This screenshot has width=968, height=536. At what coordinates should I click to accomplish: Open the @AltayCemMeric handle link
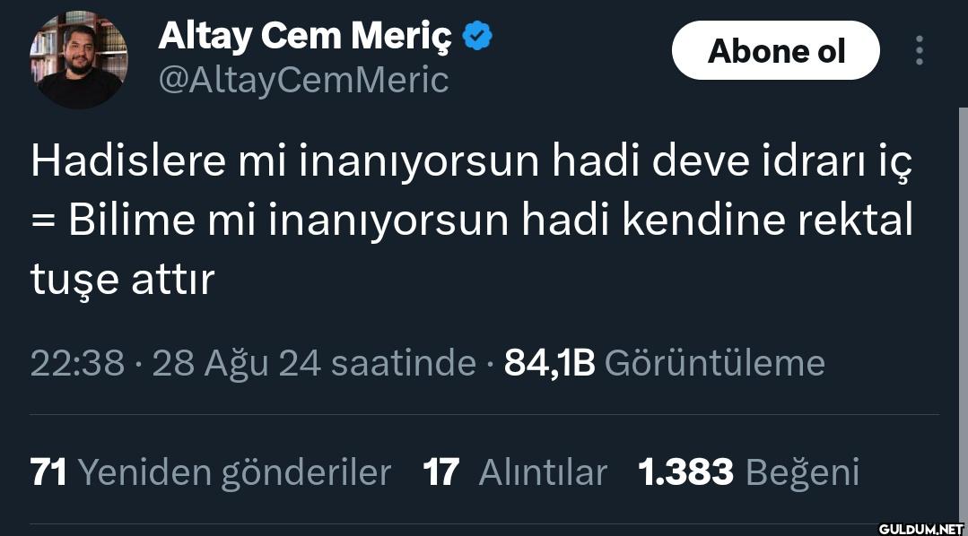coord(303,80)
